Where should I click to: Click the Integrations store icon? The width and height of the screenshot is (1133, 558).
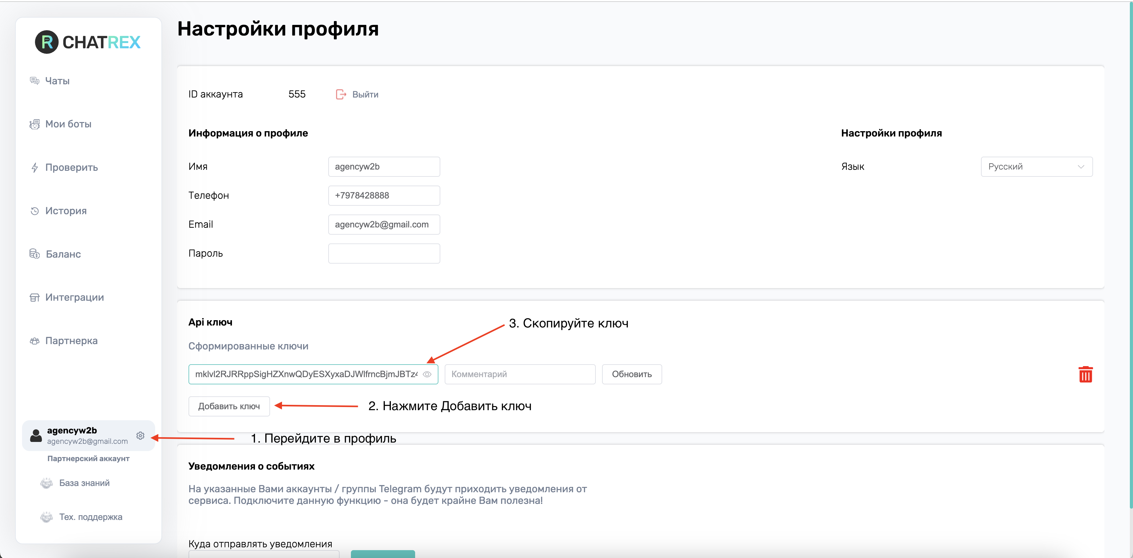pos(35,297)
